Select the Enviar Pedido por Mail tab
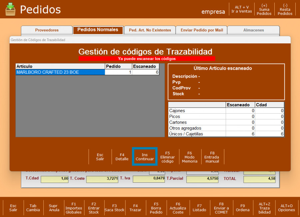 point(202,30)
